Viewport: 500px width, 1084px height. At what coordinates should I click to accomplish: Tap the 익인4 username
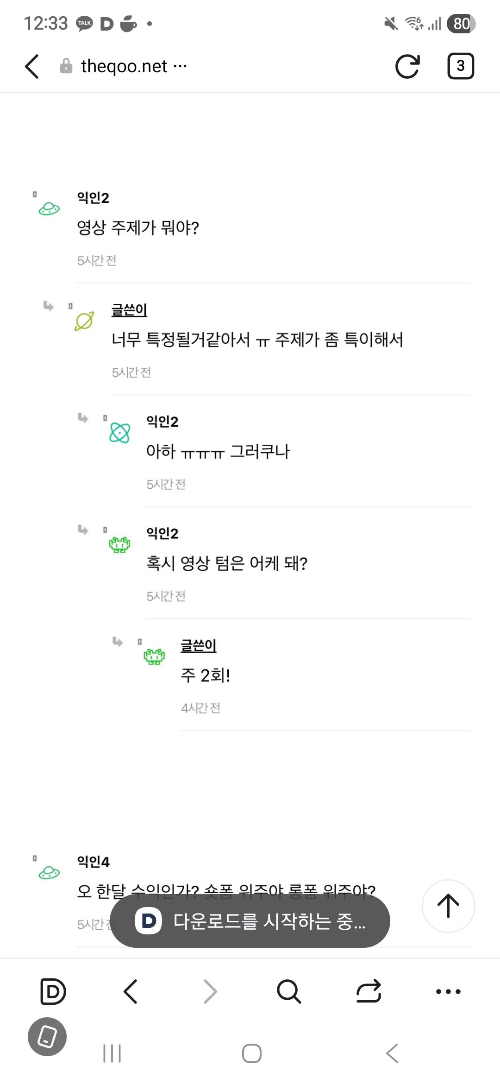click(93, 862)
